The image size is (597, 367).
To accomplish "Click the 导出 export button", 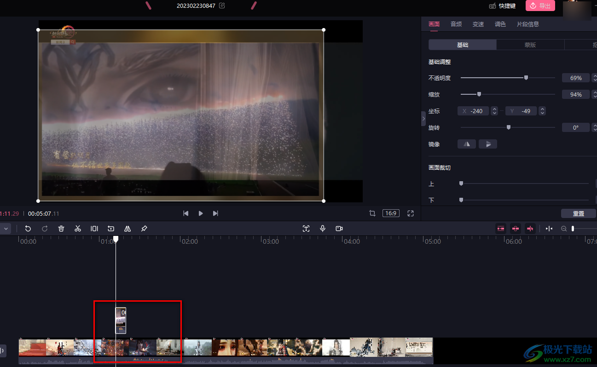I will click(x=540, y=6).
